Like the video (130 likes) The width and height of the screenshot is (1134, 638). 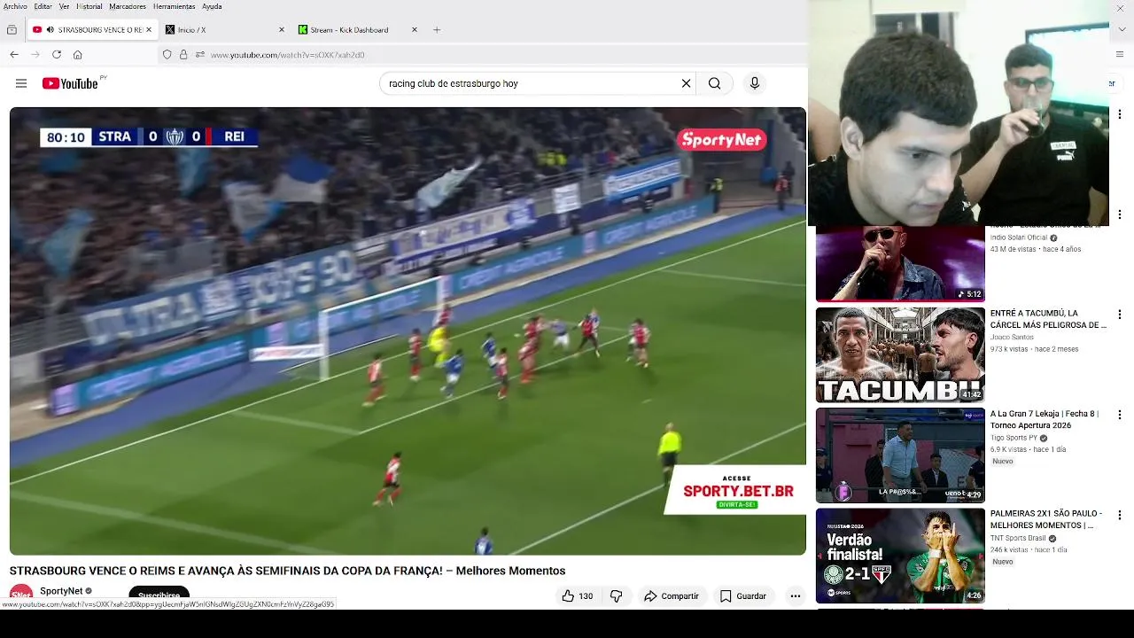578,596
